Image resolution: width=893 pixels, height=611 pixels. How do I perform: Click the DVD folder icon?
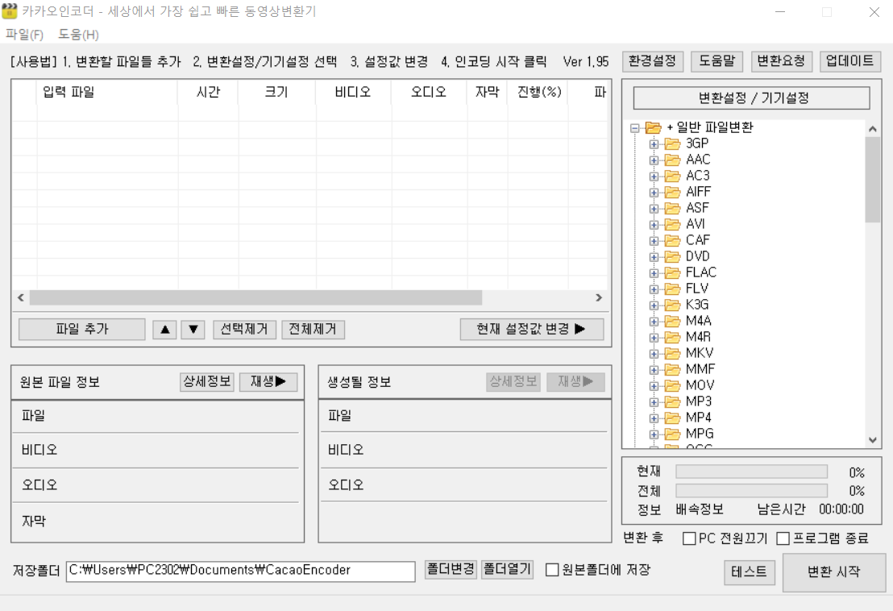(673, 256)
